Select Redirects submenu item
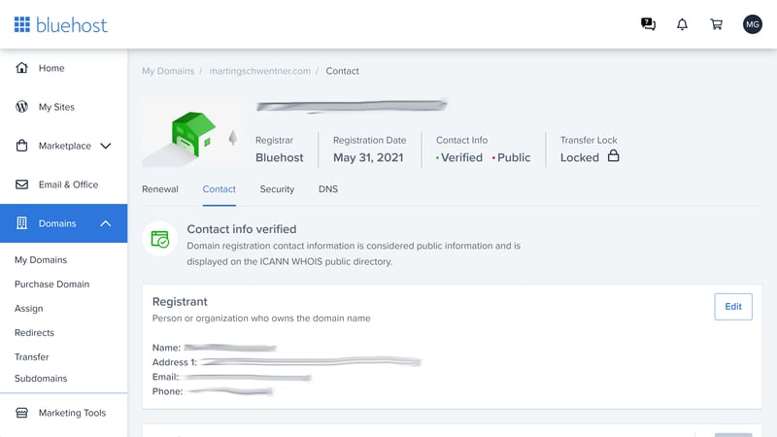This screenshot has width=777, height=437. tap(34, 333)
